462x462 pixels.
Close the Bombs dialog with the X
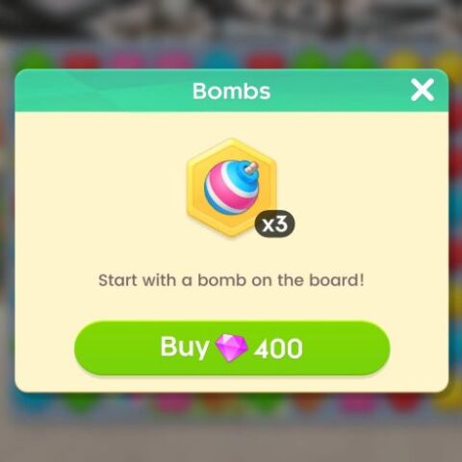tap(423, 90)
